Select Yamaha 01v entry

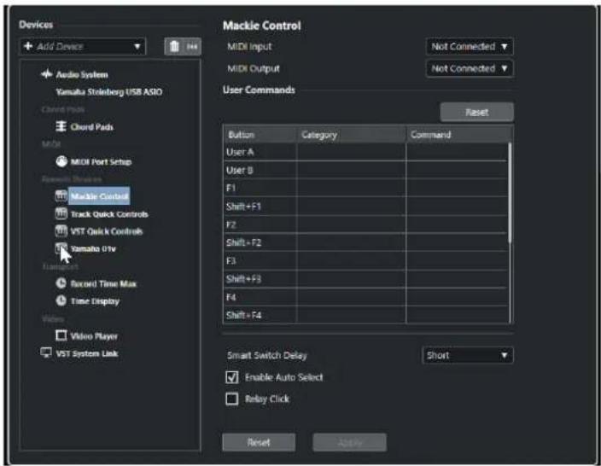[93, 248]
